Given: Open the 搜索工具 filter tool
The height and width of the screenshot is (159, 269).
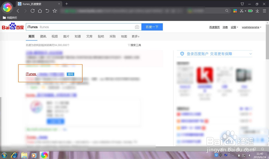Looking at the screenshot, I should click(x=134, y=45).
